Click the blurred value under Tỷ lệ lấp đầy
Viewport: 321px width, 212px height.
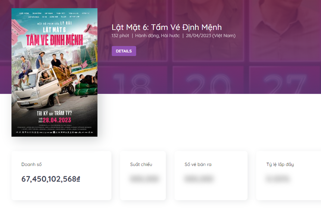coord(278,179)
